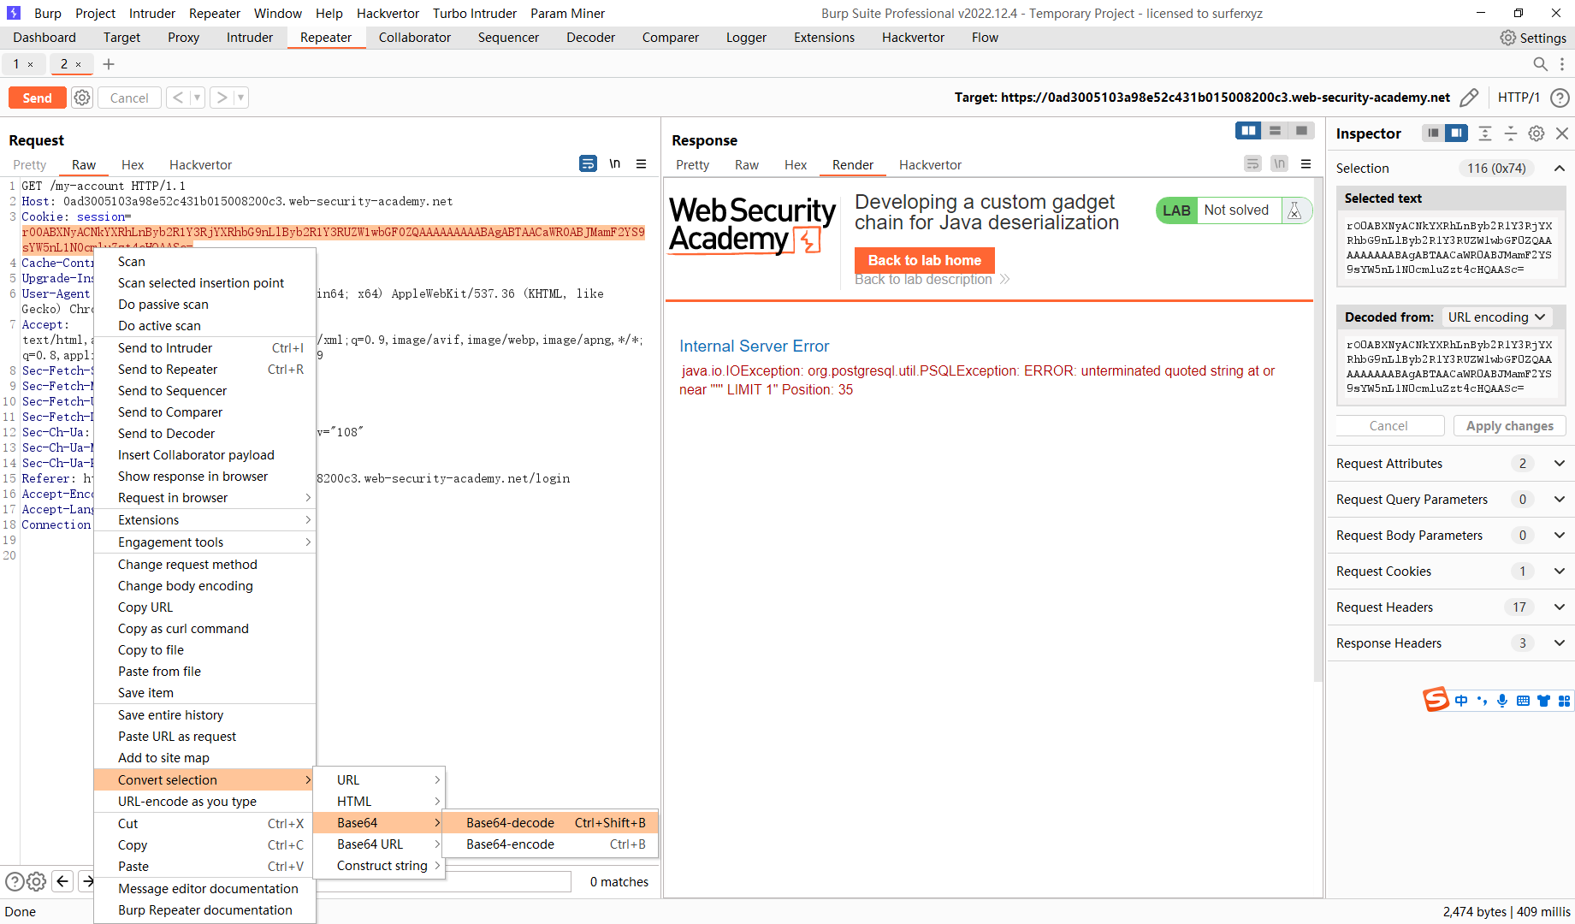Image resolution: width=1575 pixels, height=924 pixels.
Task: Click the response pane vertical scrollbar
Action: [x=1318, y=429]
